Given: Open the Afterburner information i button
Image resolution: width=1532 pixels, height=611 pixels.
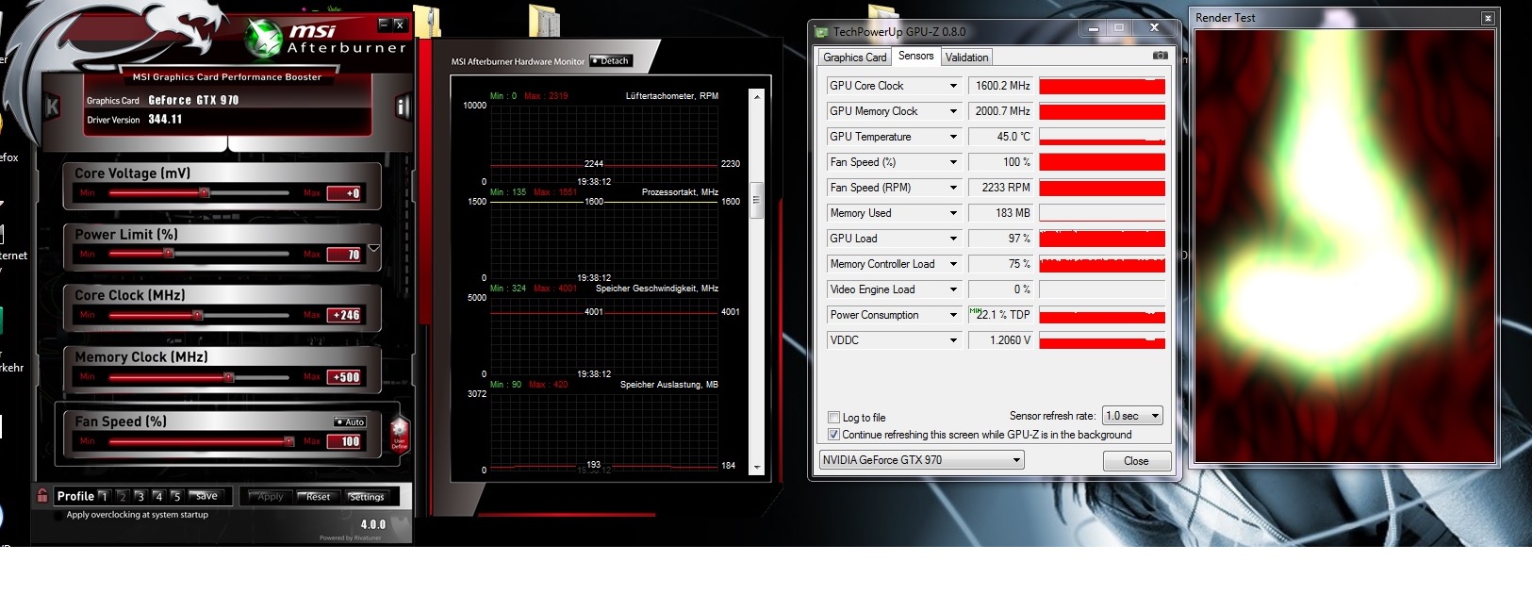Looking at the screenshot, I should point(403,107).
